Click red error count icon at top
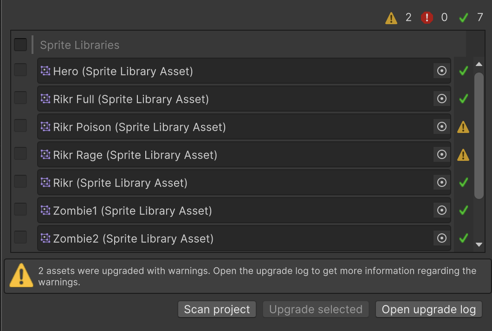Image resolution: width=492 pixels, height=331 pixels. pyautogui.click(x=427, y=18)
